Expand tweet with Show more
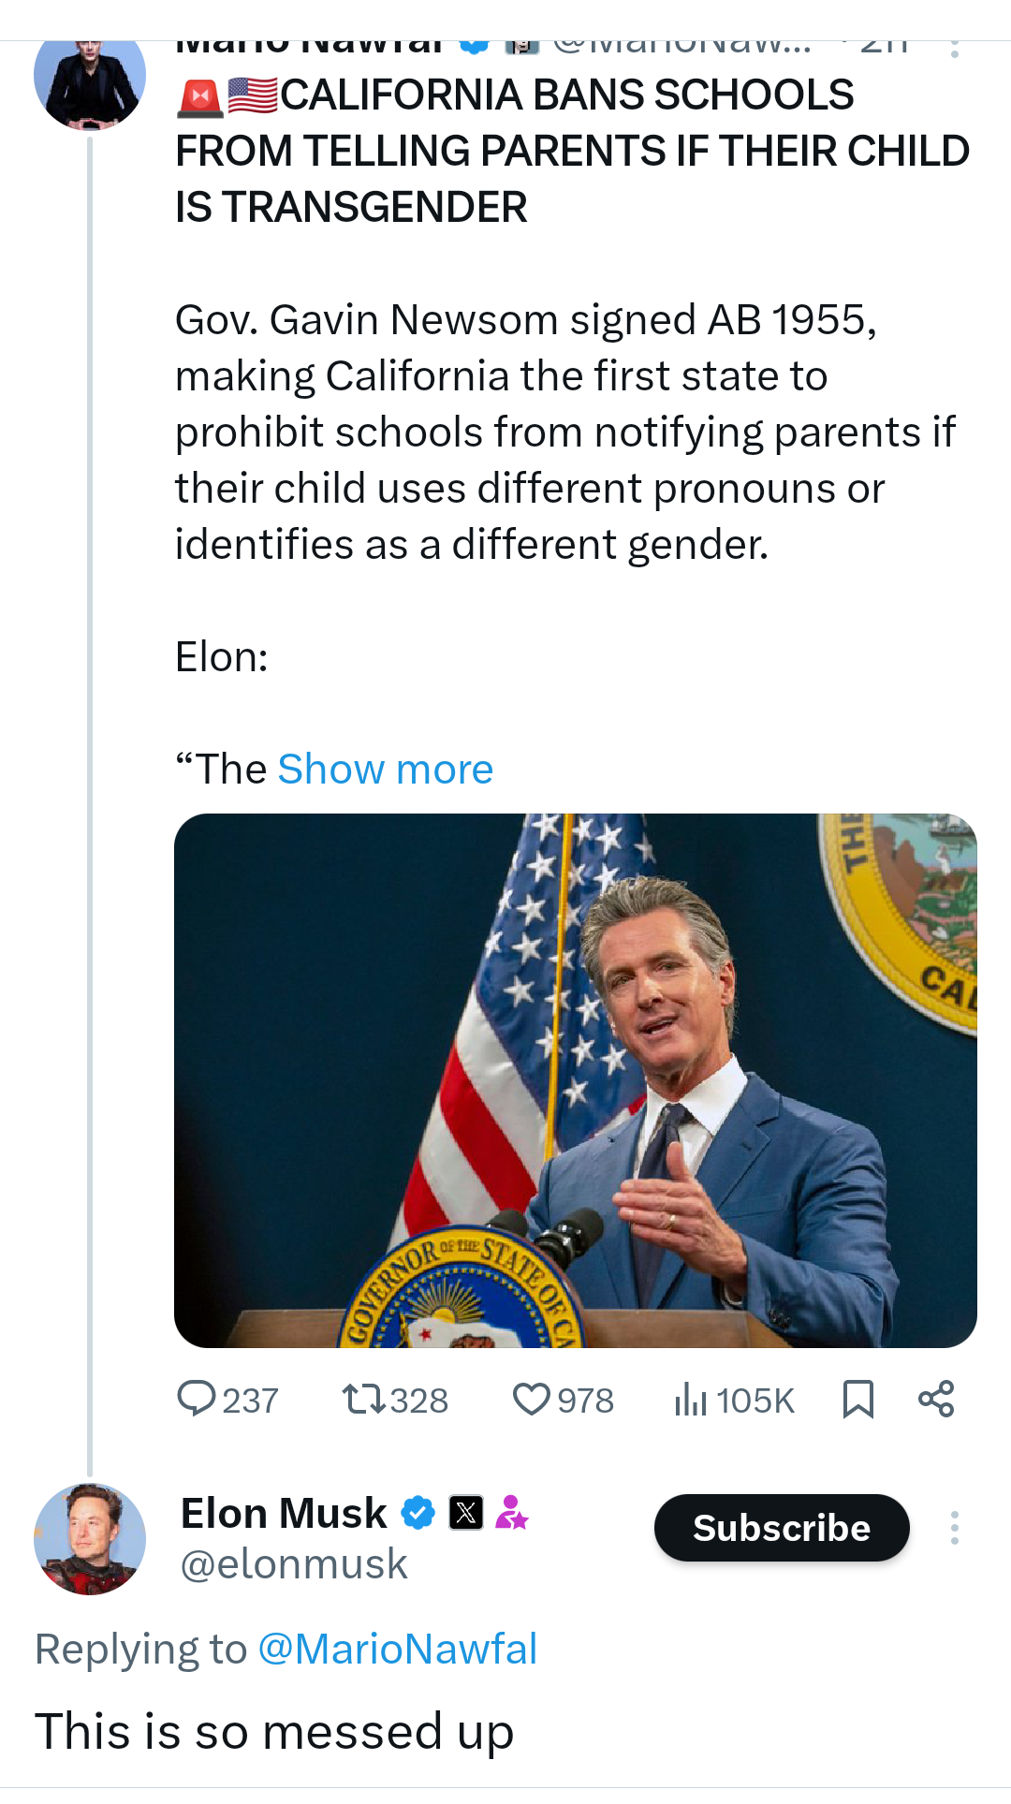This screenshot has width=1011, height=1804. pyautogui.click(x=385, y=770)
